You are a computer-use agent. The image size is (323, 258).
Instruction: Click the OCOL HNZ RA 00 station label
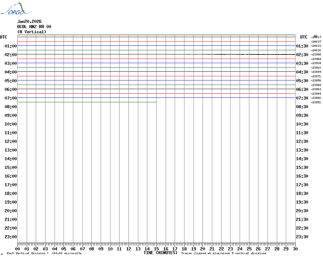34,27
